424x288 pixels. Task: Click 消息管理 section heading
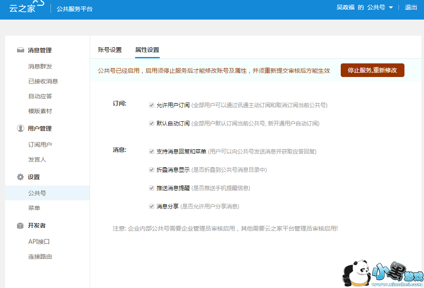click(x=40, y=50)
